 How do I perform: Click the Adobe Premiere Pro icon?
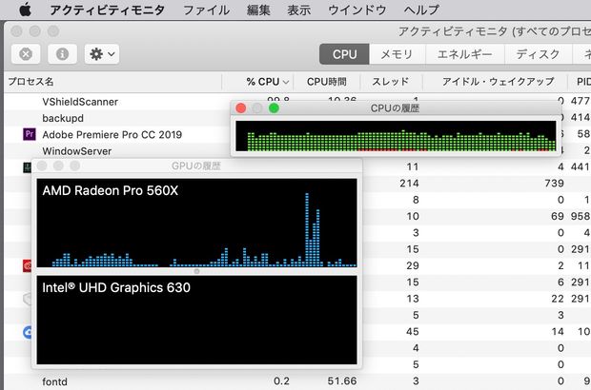click(x=30, y=134)
